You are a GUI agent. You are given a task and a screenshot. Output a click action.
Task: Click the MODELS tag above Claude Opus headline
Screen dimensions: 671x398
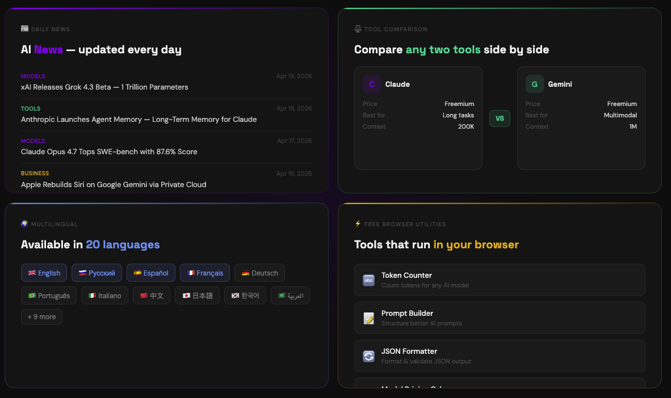pyautogui.click(x=33, y=141)
